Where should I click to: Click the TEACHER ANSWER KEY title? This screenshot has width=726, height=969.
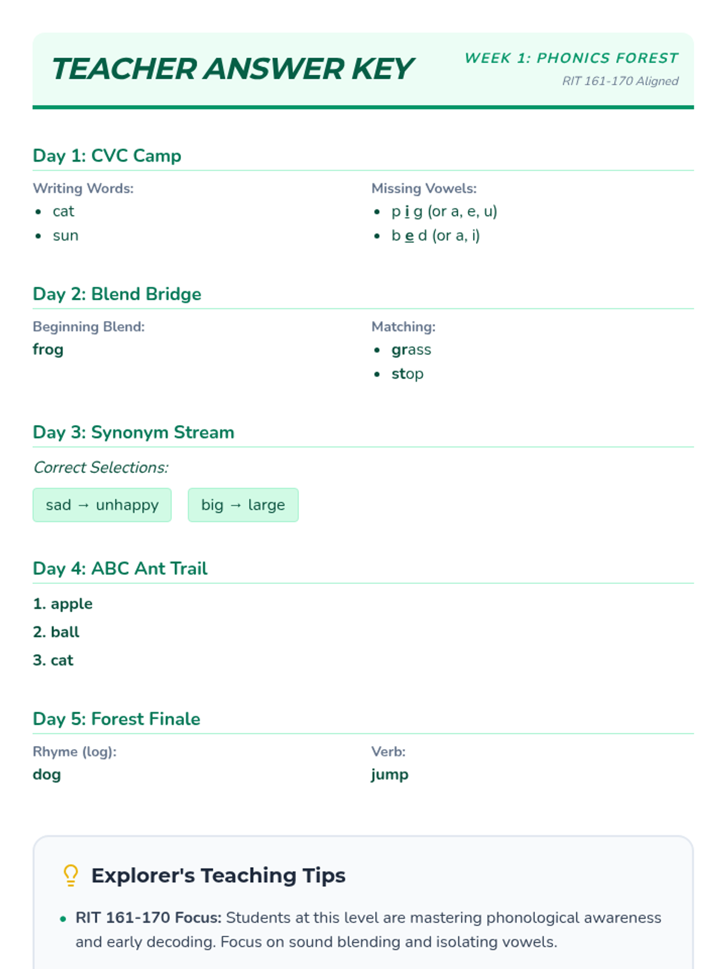pyautogui.click(x=232, y=68)
